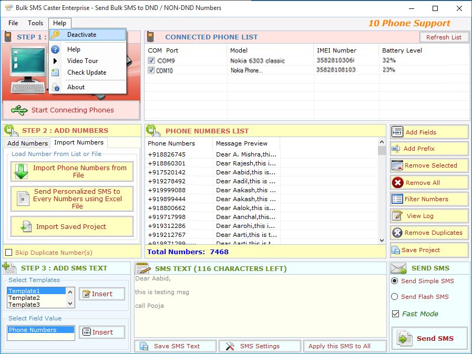472x354 pixels.
Task: Click Apply this SMS to All
Action: point(345,346)
